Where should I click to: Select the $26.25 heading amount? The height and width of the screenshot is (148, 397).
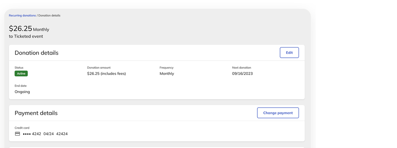(x=21, y=29)
